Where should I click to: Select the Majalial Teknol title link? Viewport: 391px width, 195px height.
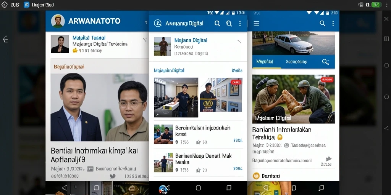(89, 38)
